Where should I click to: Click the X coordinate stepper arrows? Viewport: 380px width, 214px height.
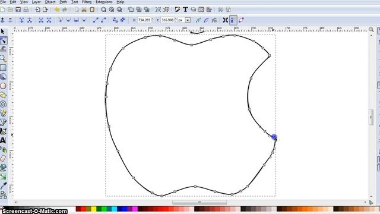pyautogui.click(x=152, y=20)
